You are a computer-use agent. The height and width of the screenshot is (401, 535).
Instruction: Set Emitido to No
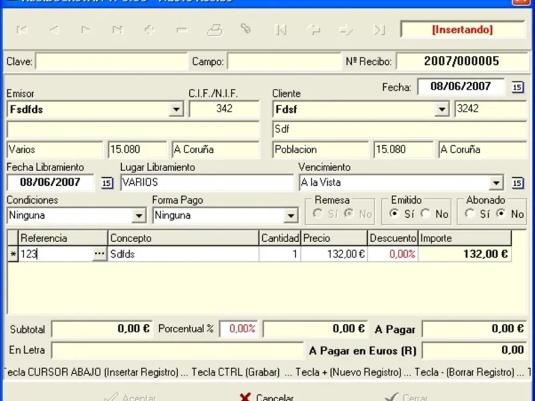coord(425,214)
